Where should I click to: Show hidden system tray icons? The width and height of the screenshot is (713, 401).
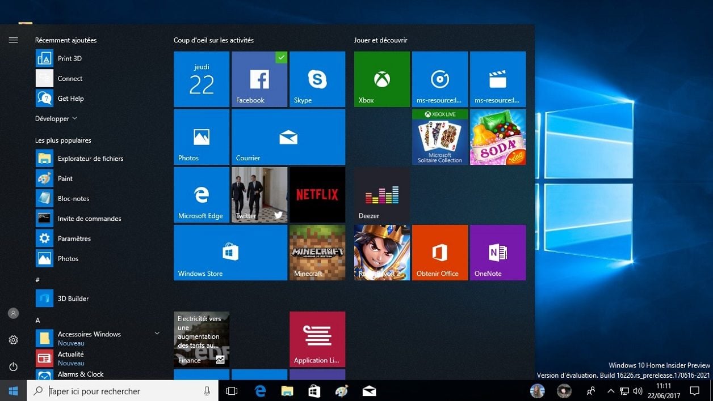611,391
